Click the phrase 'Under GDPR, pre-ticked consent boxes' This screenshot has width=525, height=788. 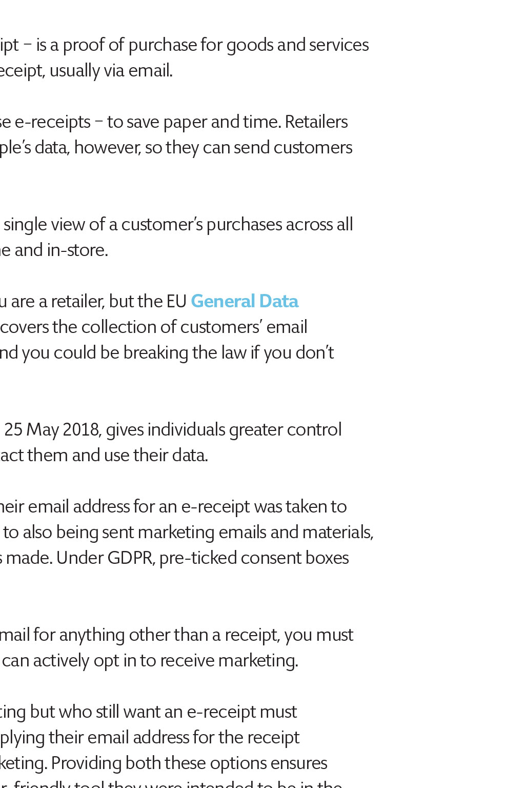click(203, 558)
